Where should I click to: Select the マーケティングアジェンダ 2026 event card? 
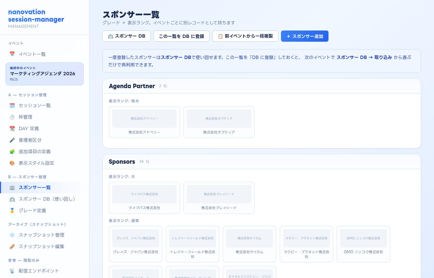point(44,74)
